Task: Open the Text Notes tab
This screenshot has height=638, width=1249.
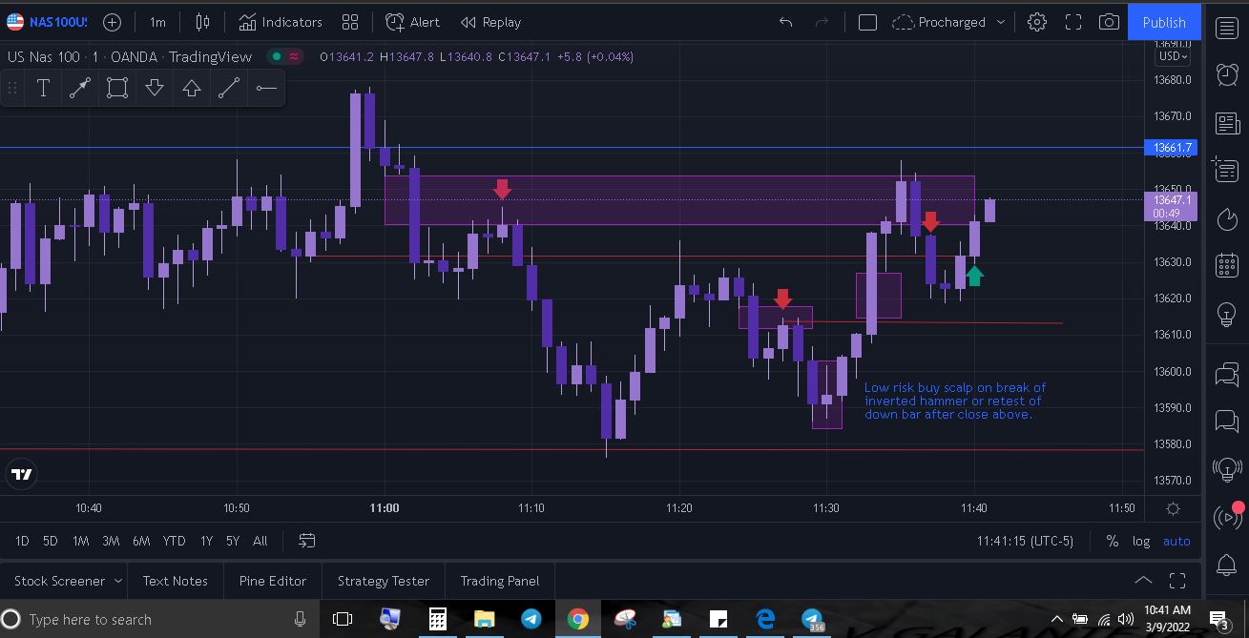Action: (175, 581)
